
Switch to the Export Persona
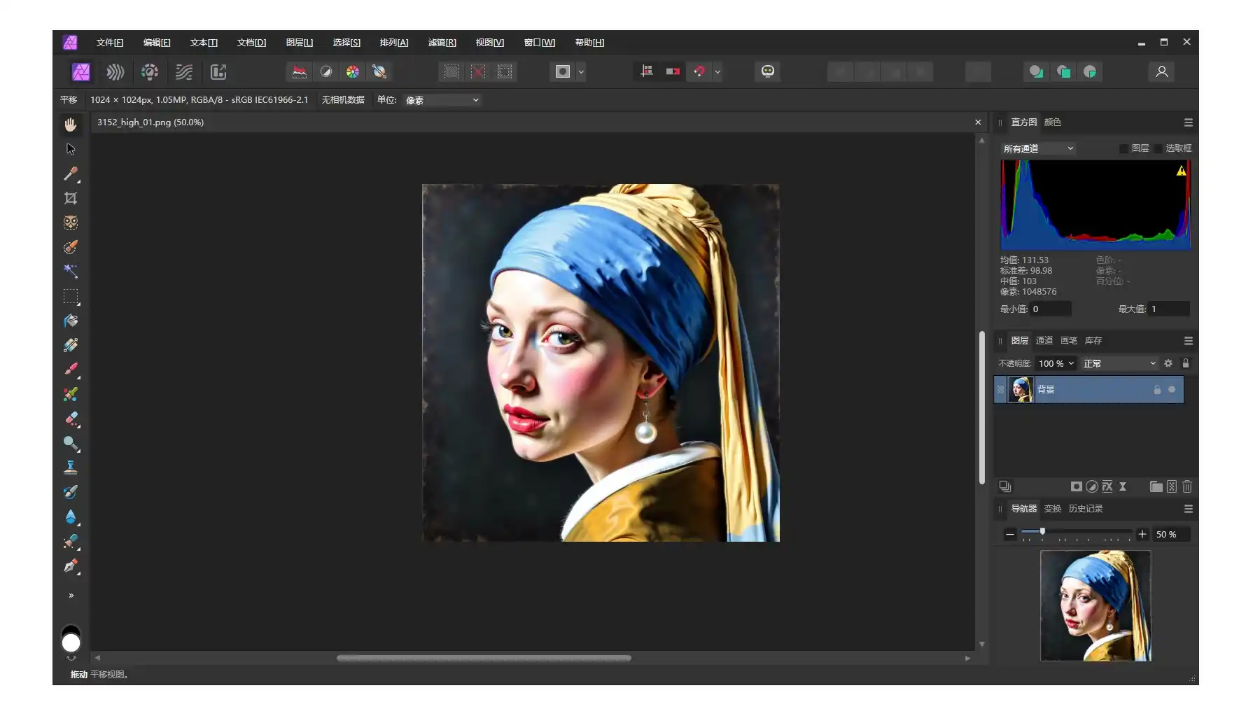pos(218,71)
